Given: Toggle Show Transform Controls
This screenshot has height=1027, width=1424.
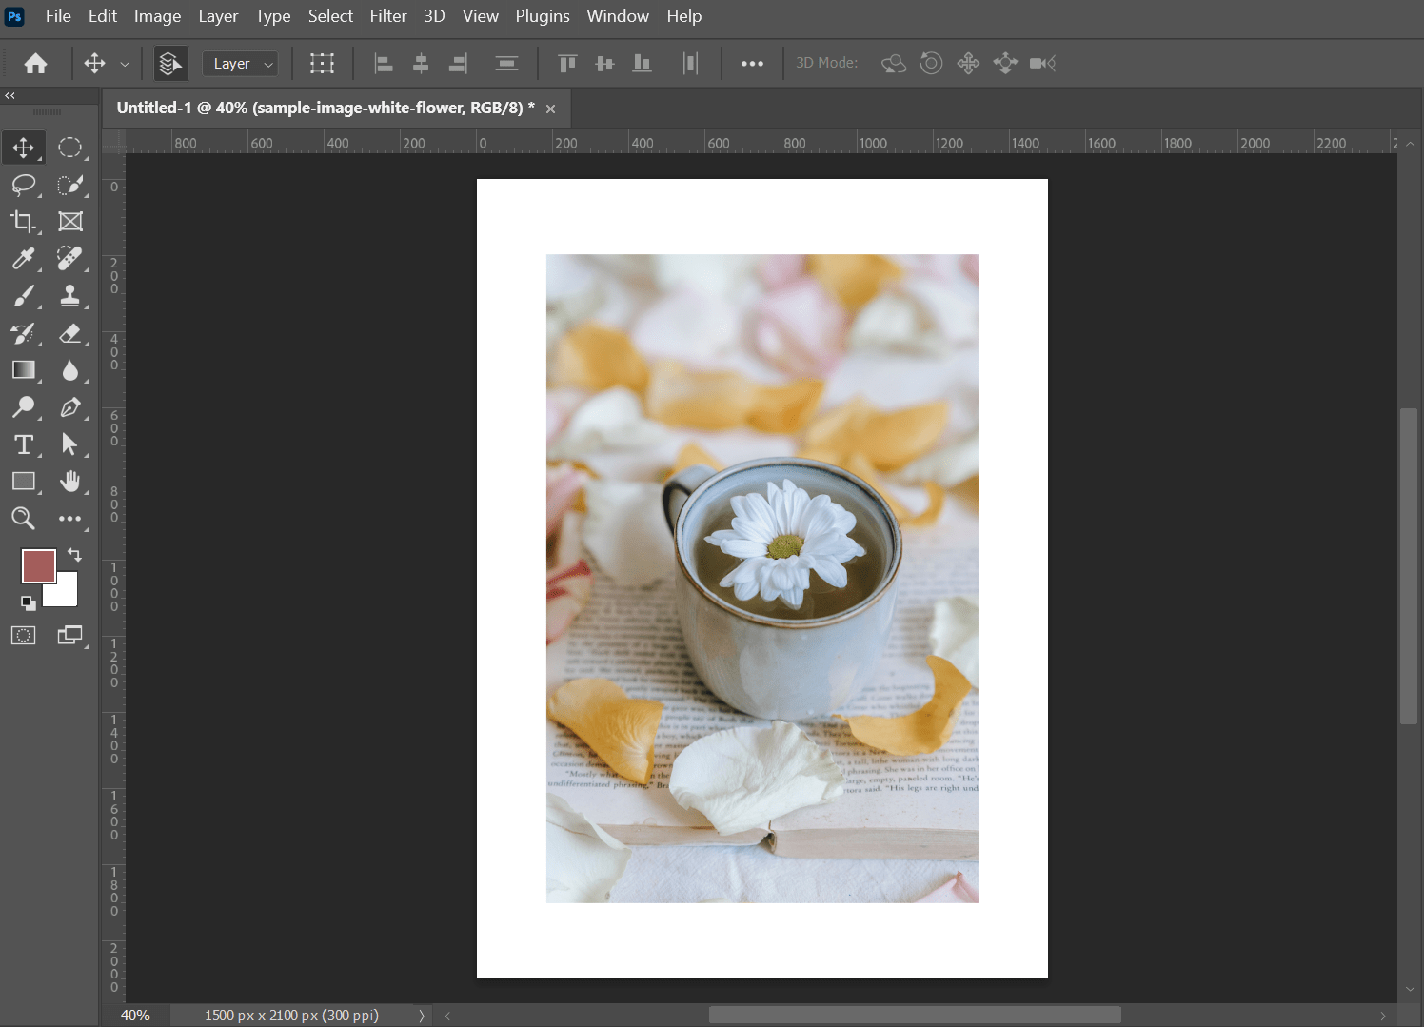Looking at the screenshot, I should tap(322, 63).
